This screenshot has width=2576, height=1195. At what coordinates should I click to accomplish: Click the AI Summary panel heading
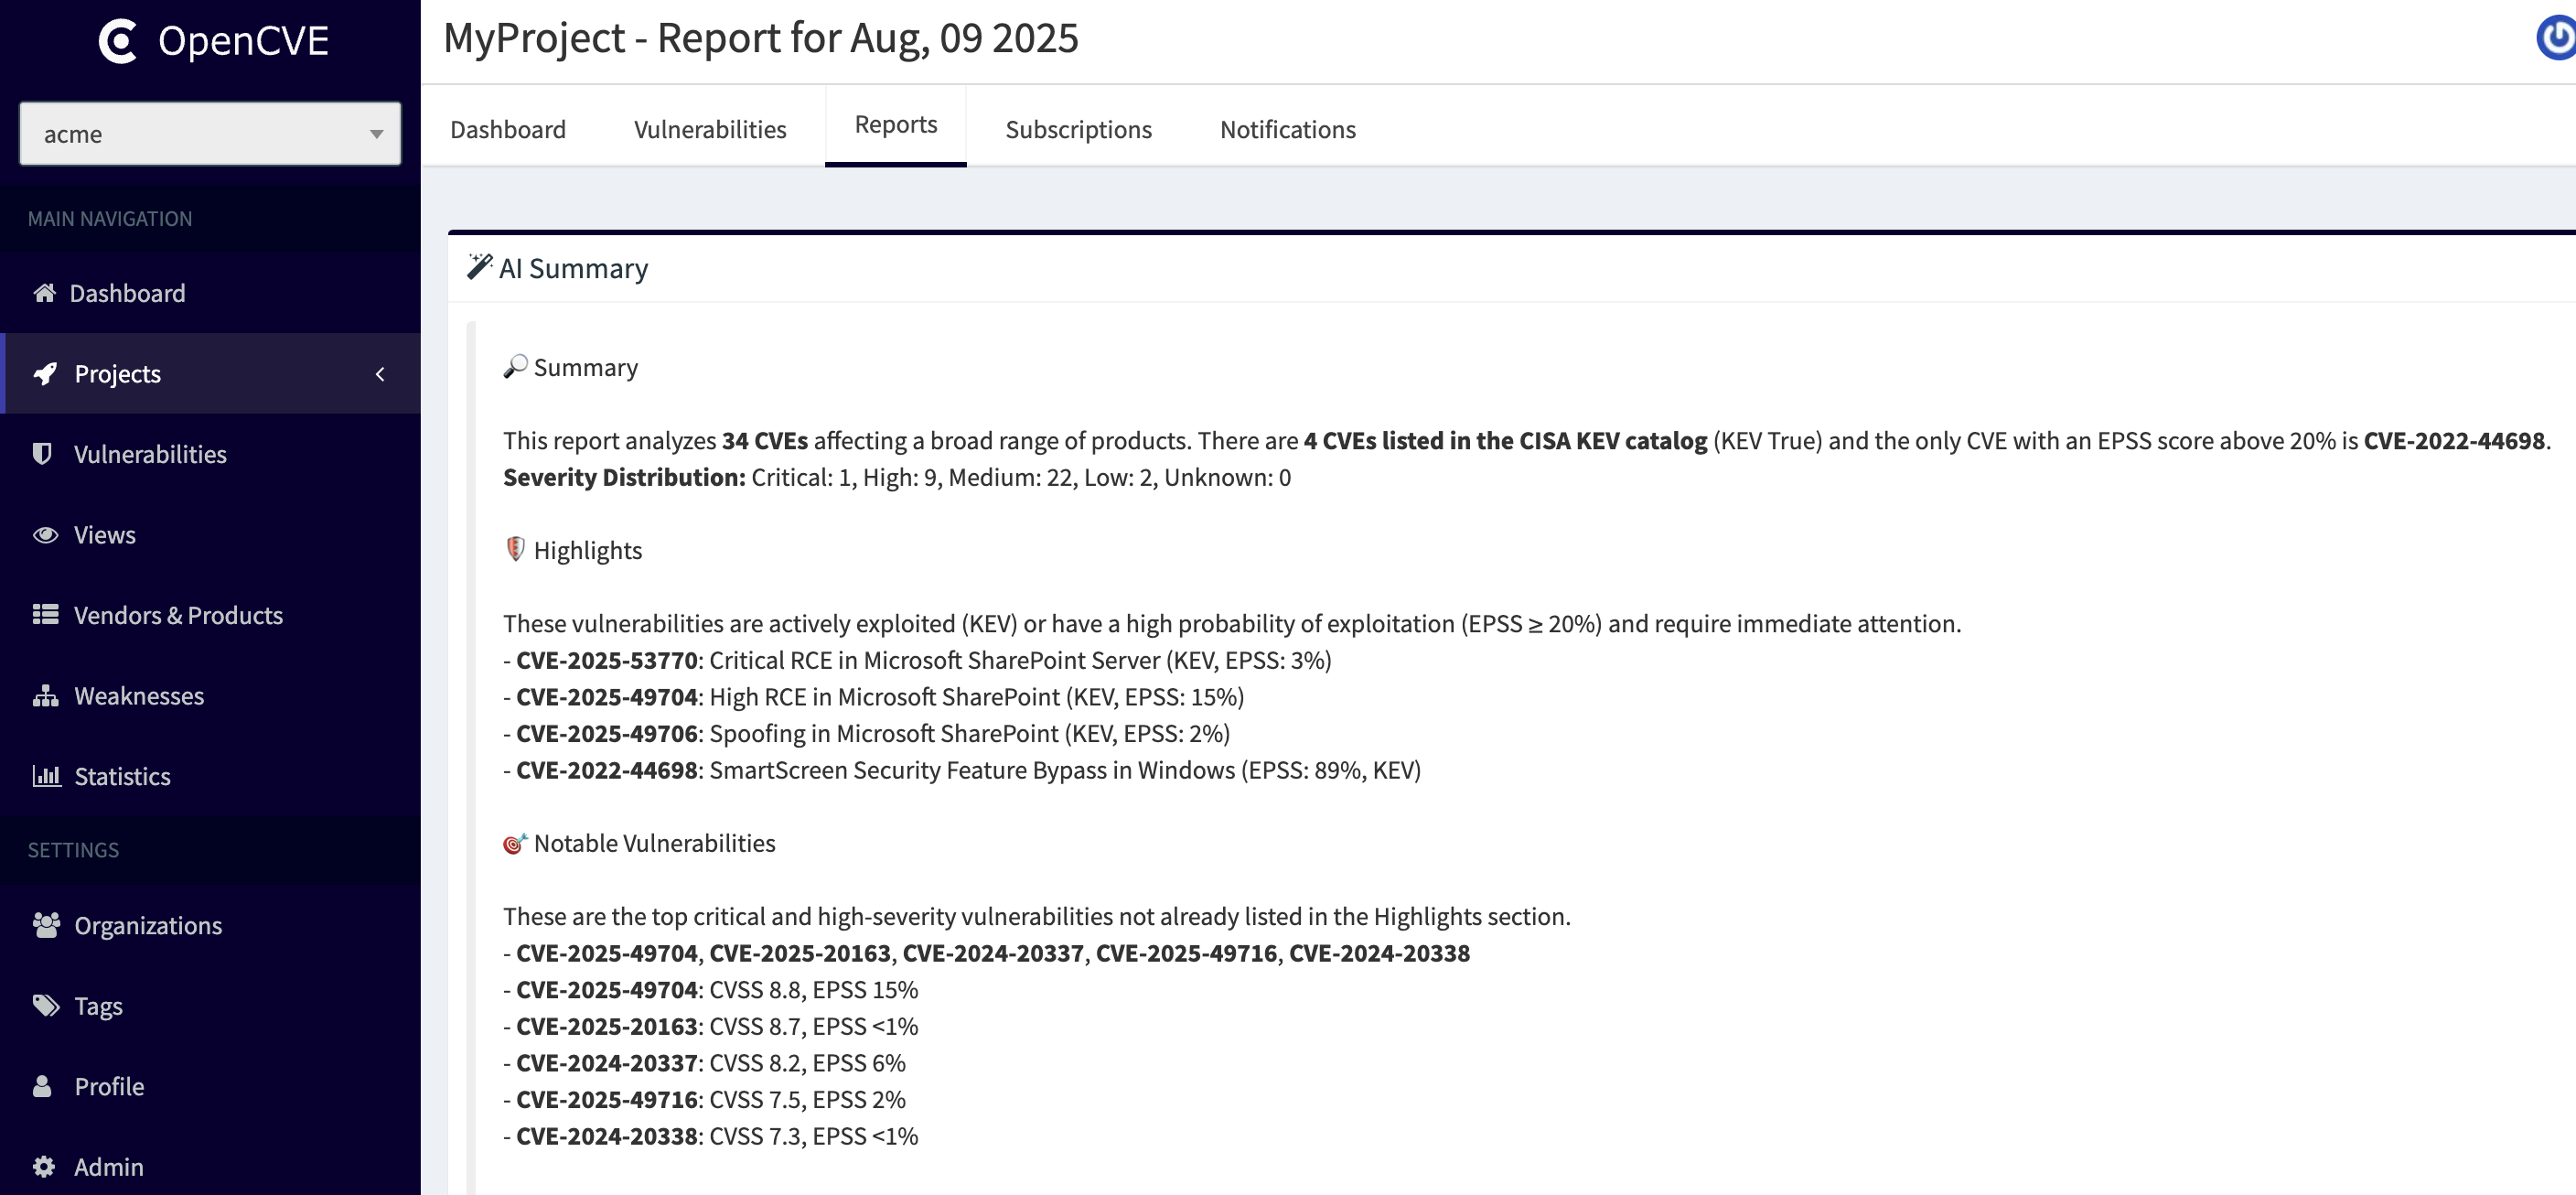pyautogui.click(x=573, y=268)
